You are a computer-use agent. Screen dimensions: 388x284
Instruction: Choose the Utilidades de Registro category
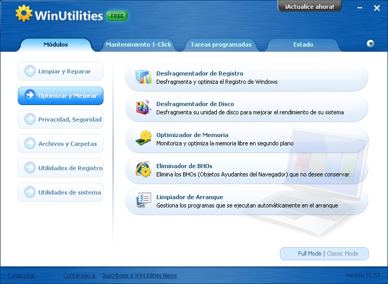point(61,168)
